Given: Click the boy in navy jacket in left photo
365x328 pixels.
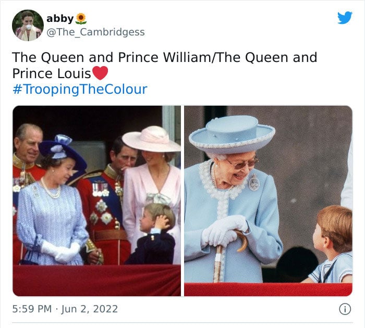Looking at the screenshot, I should 154,233.
